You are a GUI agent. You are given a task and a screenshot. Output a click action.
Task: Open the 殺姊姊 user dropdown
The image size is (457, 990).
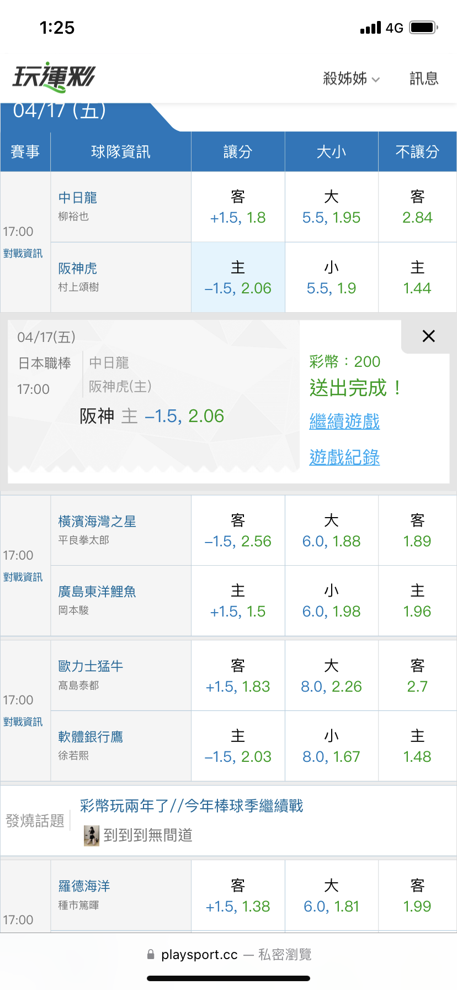pos(351,78)
